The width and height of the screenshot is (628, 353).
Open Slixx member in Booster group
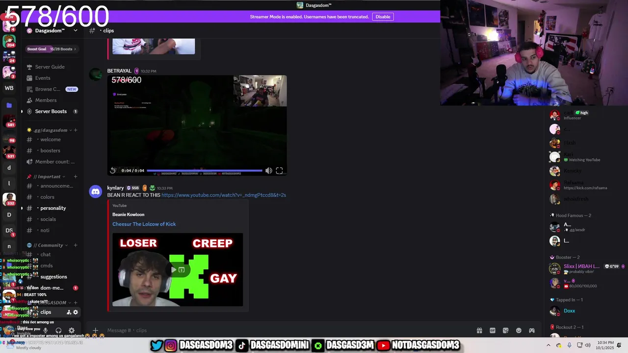pos(581,266)
